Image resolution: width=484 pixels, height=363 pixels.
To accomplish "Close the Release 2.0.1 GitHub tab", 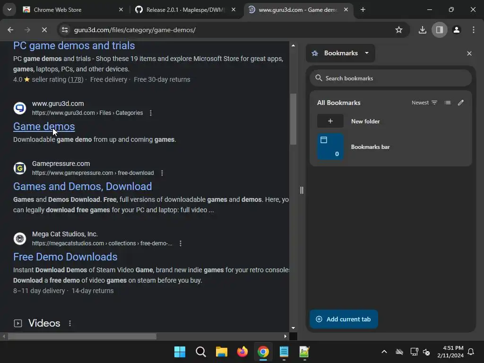I will [x=233, y=9].
